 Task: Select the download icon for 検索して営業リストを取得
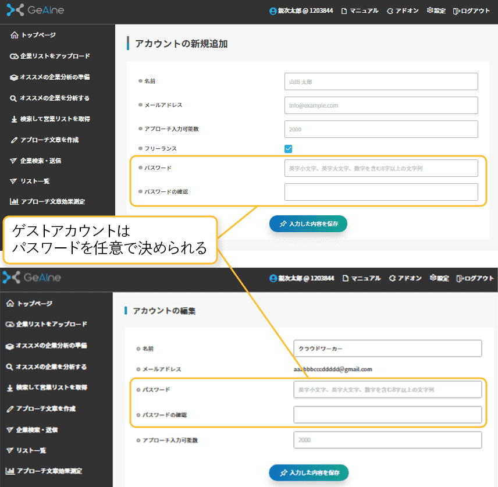tap(13, 119)
